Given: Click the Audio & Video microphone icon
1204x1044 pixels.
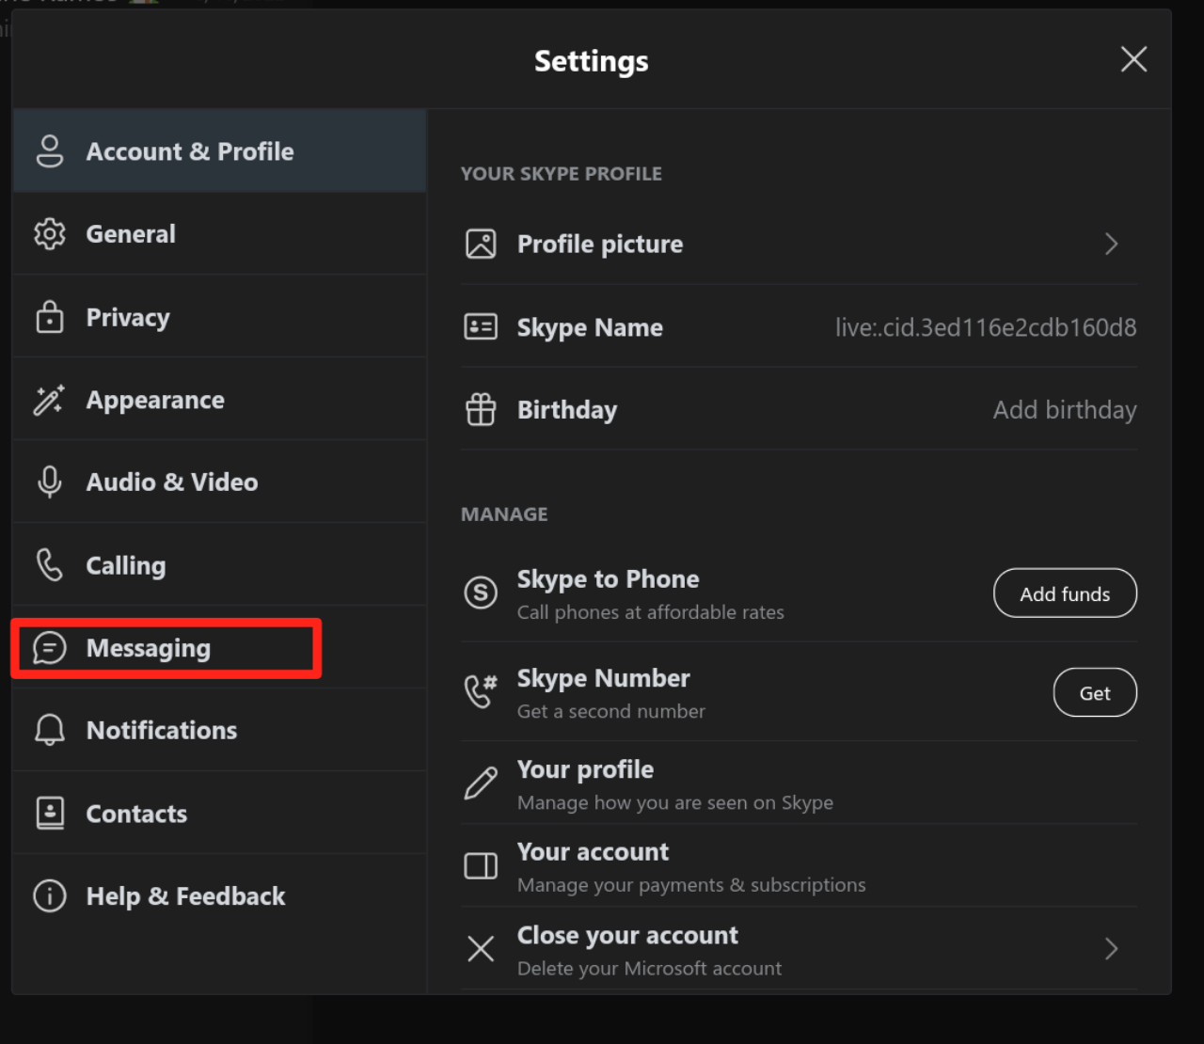Looking at the screenshot, I should pos(50,482).
